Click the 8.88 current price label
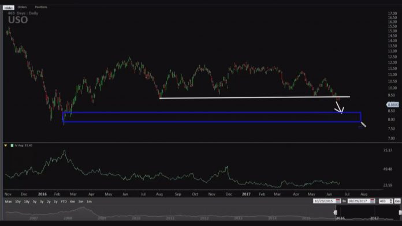The height and width of the screenshot is (226, 402). [393, 105]
